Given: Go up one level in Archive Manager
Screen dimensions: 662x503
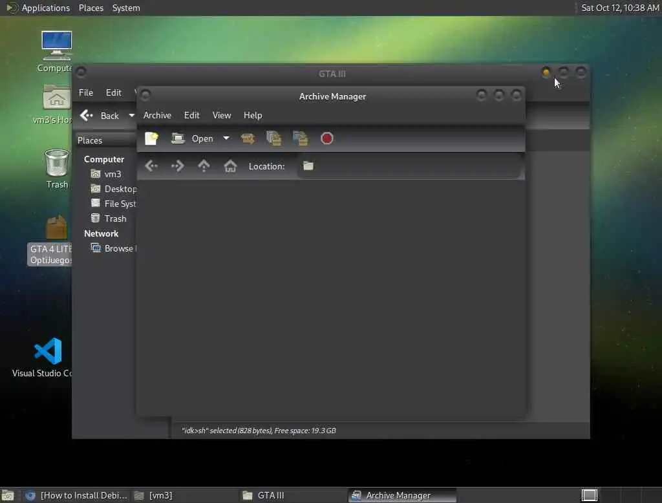Looking at the screenshot, I should (204, 166).
